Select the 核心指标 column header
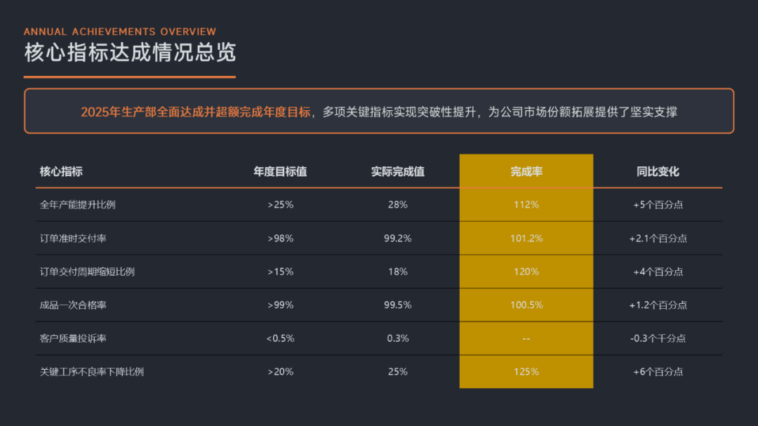758x426 pixels. (61, 172)
